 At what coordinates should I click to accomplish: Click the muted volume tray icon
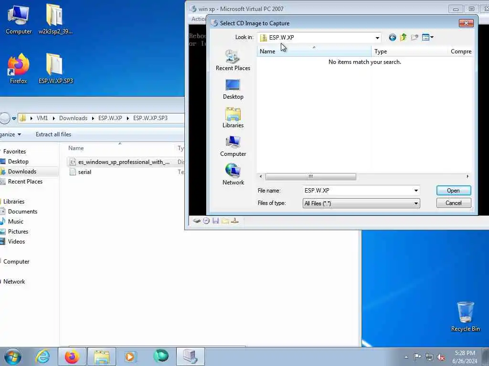coord(441,357)
